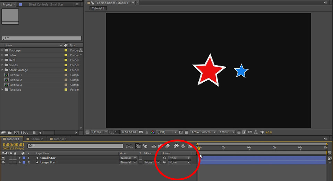Click the 8 bpc color depth button
The width and height of the screenshot is (333, 181).
[x=24, y=133]
